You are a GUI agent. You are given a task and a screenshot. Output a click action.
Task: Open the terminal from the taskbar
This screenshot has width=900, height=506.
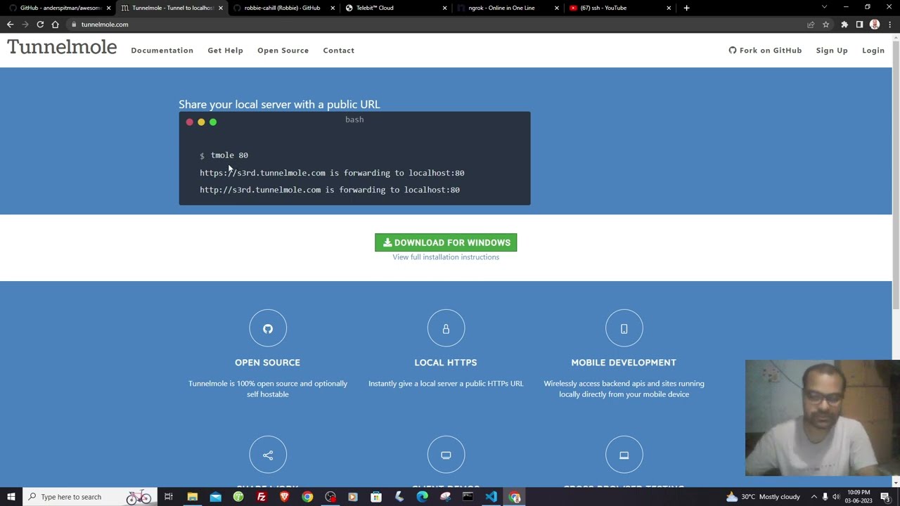click(x=468, y=497)
